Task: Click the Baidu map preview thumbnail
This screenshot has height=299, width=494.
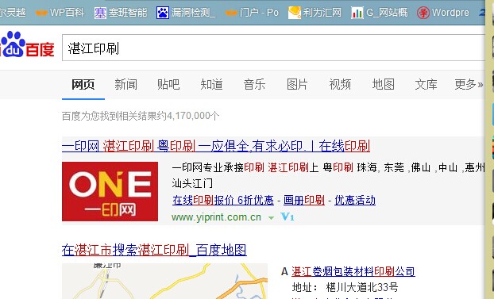Action: point(164,281)
